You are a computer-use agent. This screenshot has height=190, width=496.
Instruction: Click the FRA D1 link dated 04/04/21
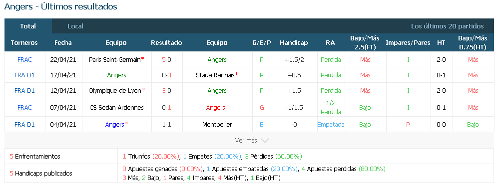(x=24, y=125)
